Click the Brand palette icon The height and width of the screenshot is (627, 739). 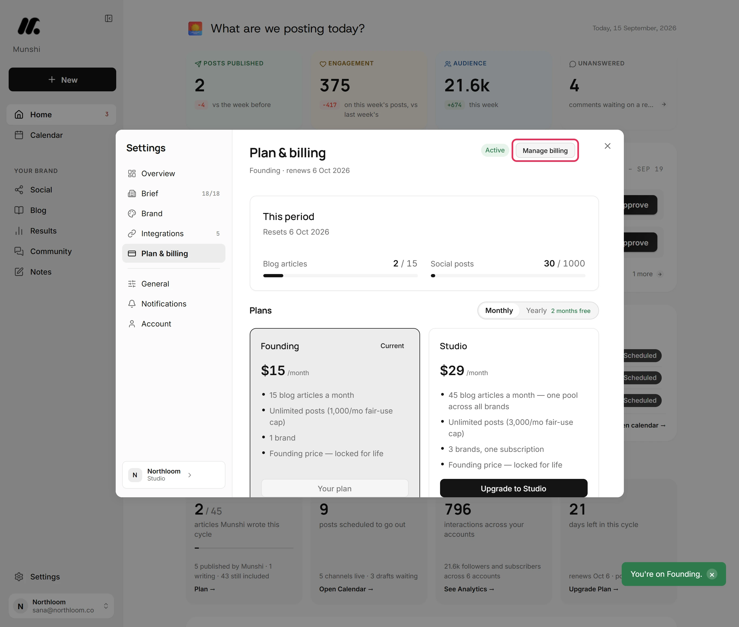(x=132, y=214)
